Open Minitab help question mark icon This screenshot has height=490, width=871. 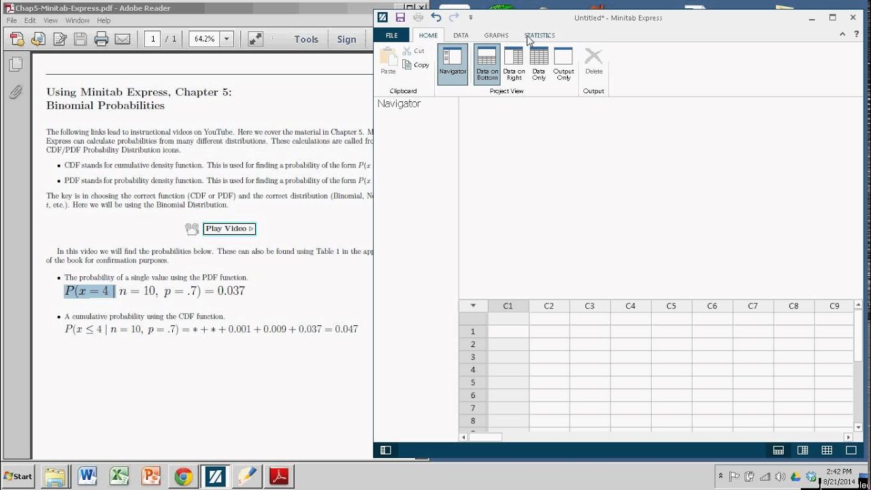coord(856,34)
